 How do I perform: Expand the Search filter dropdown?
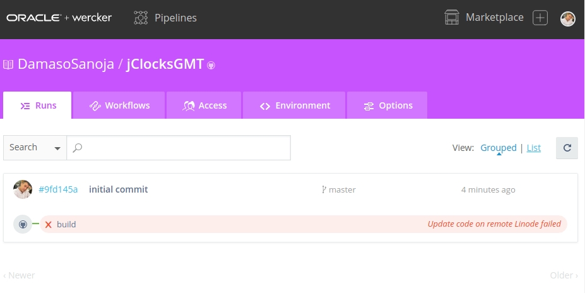(35, 148)
